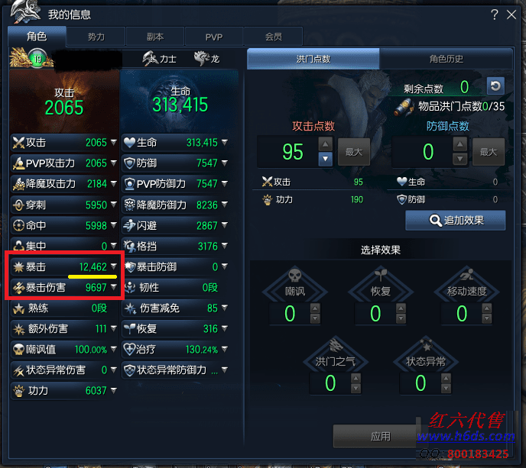Click the 应用 apply button
This screenshot has height=468, width=526.
click(381, 436)
